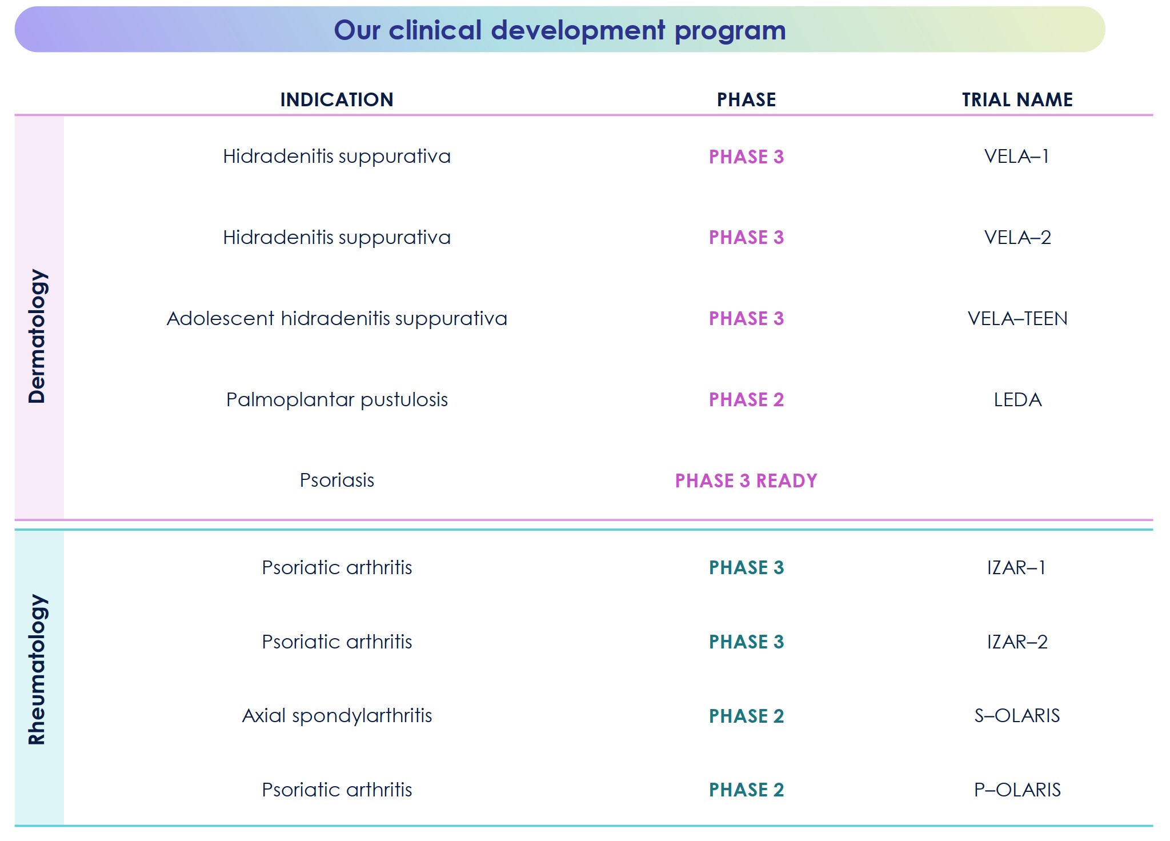The image size is (1170, 841).
Task: Click the P–OLARIS trial name
Action: click(x=1017, y=790)
